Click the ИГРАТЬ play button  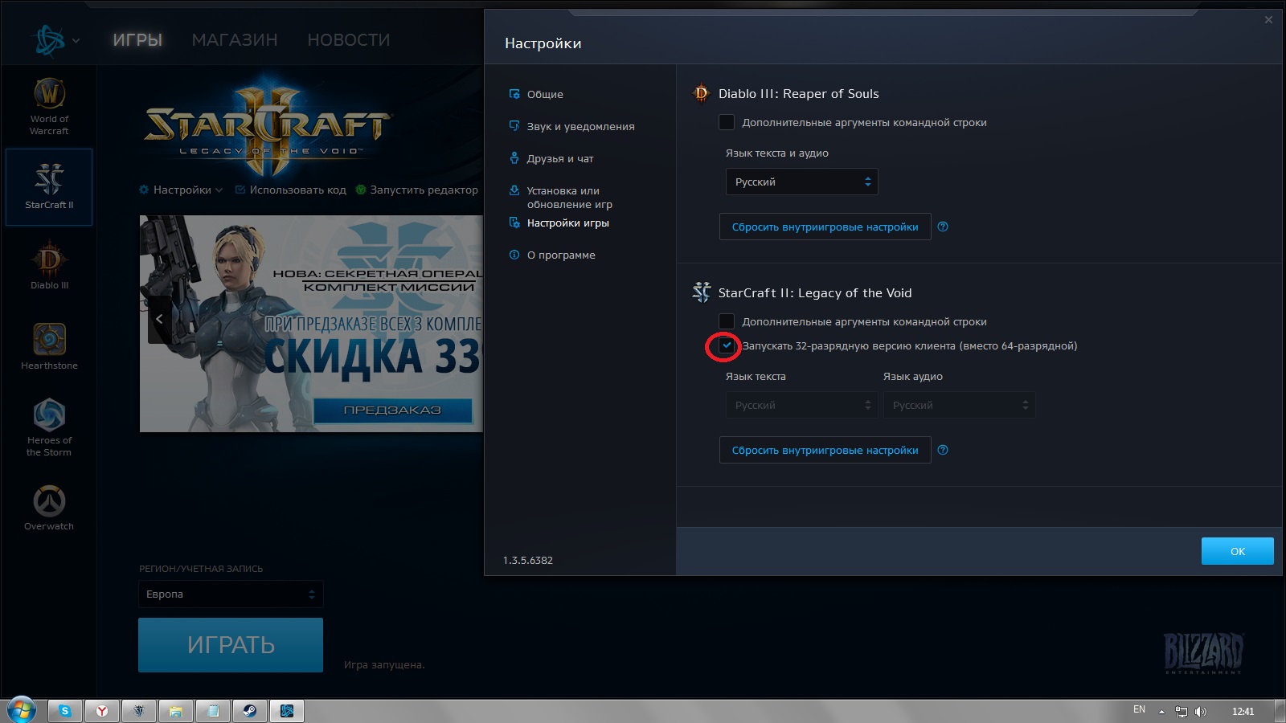coord(231,645)
